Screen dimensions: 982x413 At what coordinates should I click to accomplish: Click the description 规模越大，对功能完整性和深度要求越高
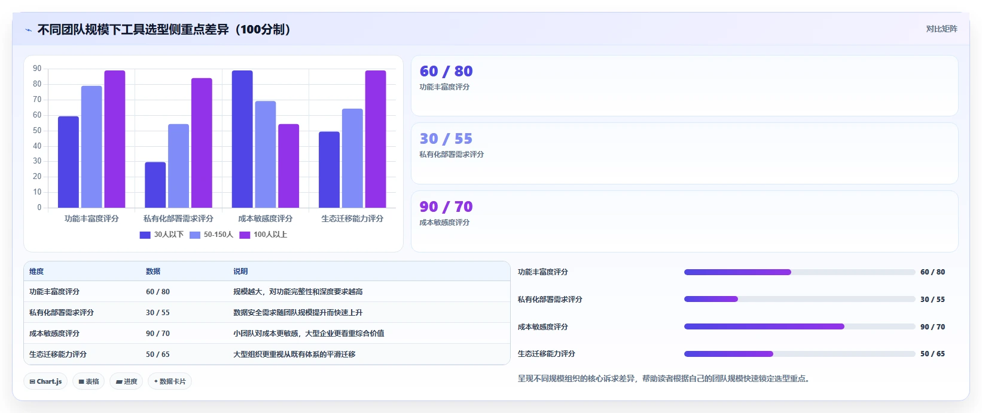298,292
